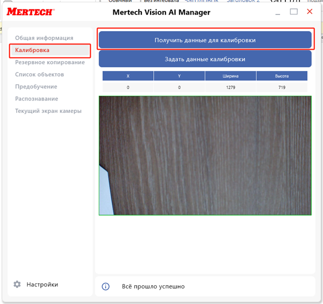Click the 1279 width value cell
The image size is (323, 304).
point(230,87)
